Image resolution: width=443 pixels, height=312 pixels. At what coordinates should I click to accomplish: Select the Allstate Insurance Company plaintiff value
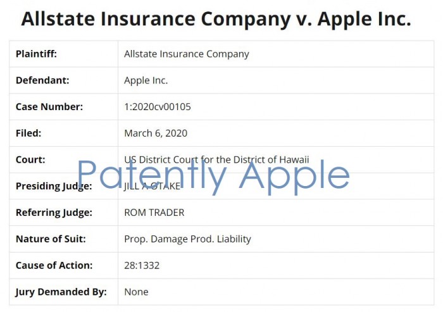pos(187,54)
